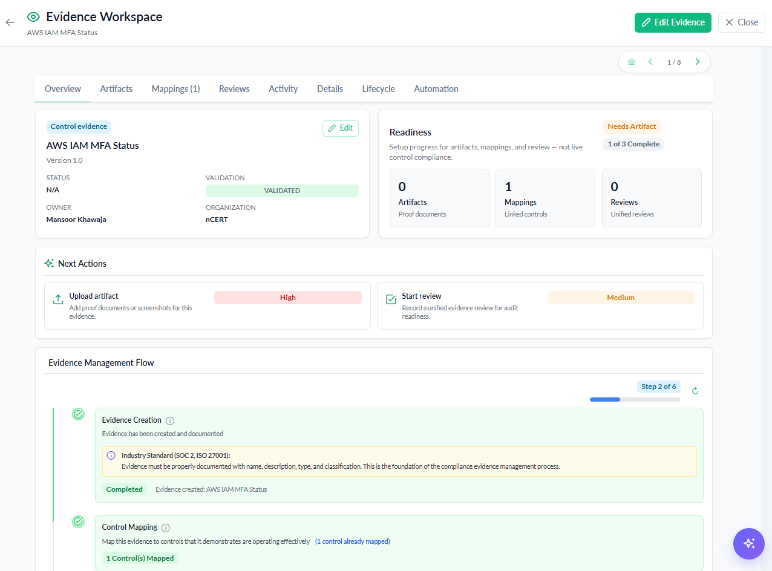
Task: Click the green check circle for Control Mapping
Action: (x=78, y=521)
